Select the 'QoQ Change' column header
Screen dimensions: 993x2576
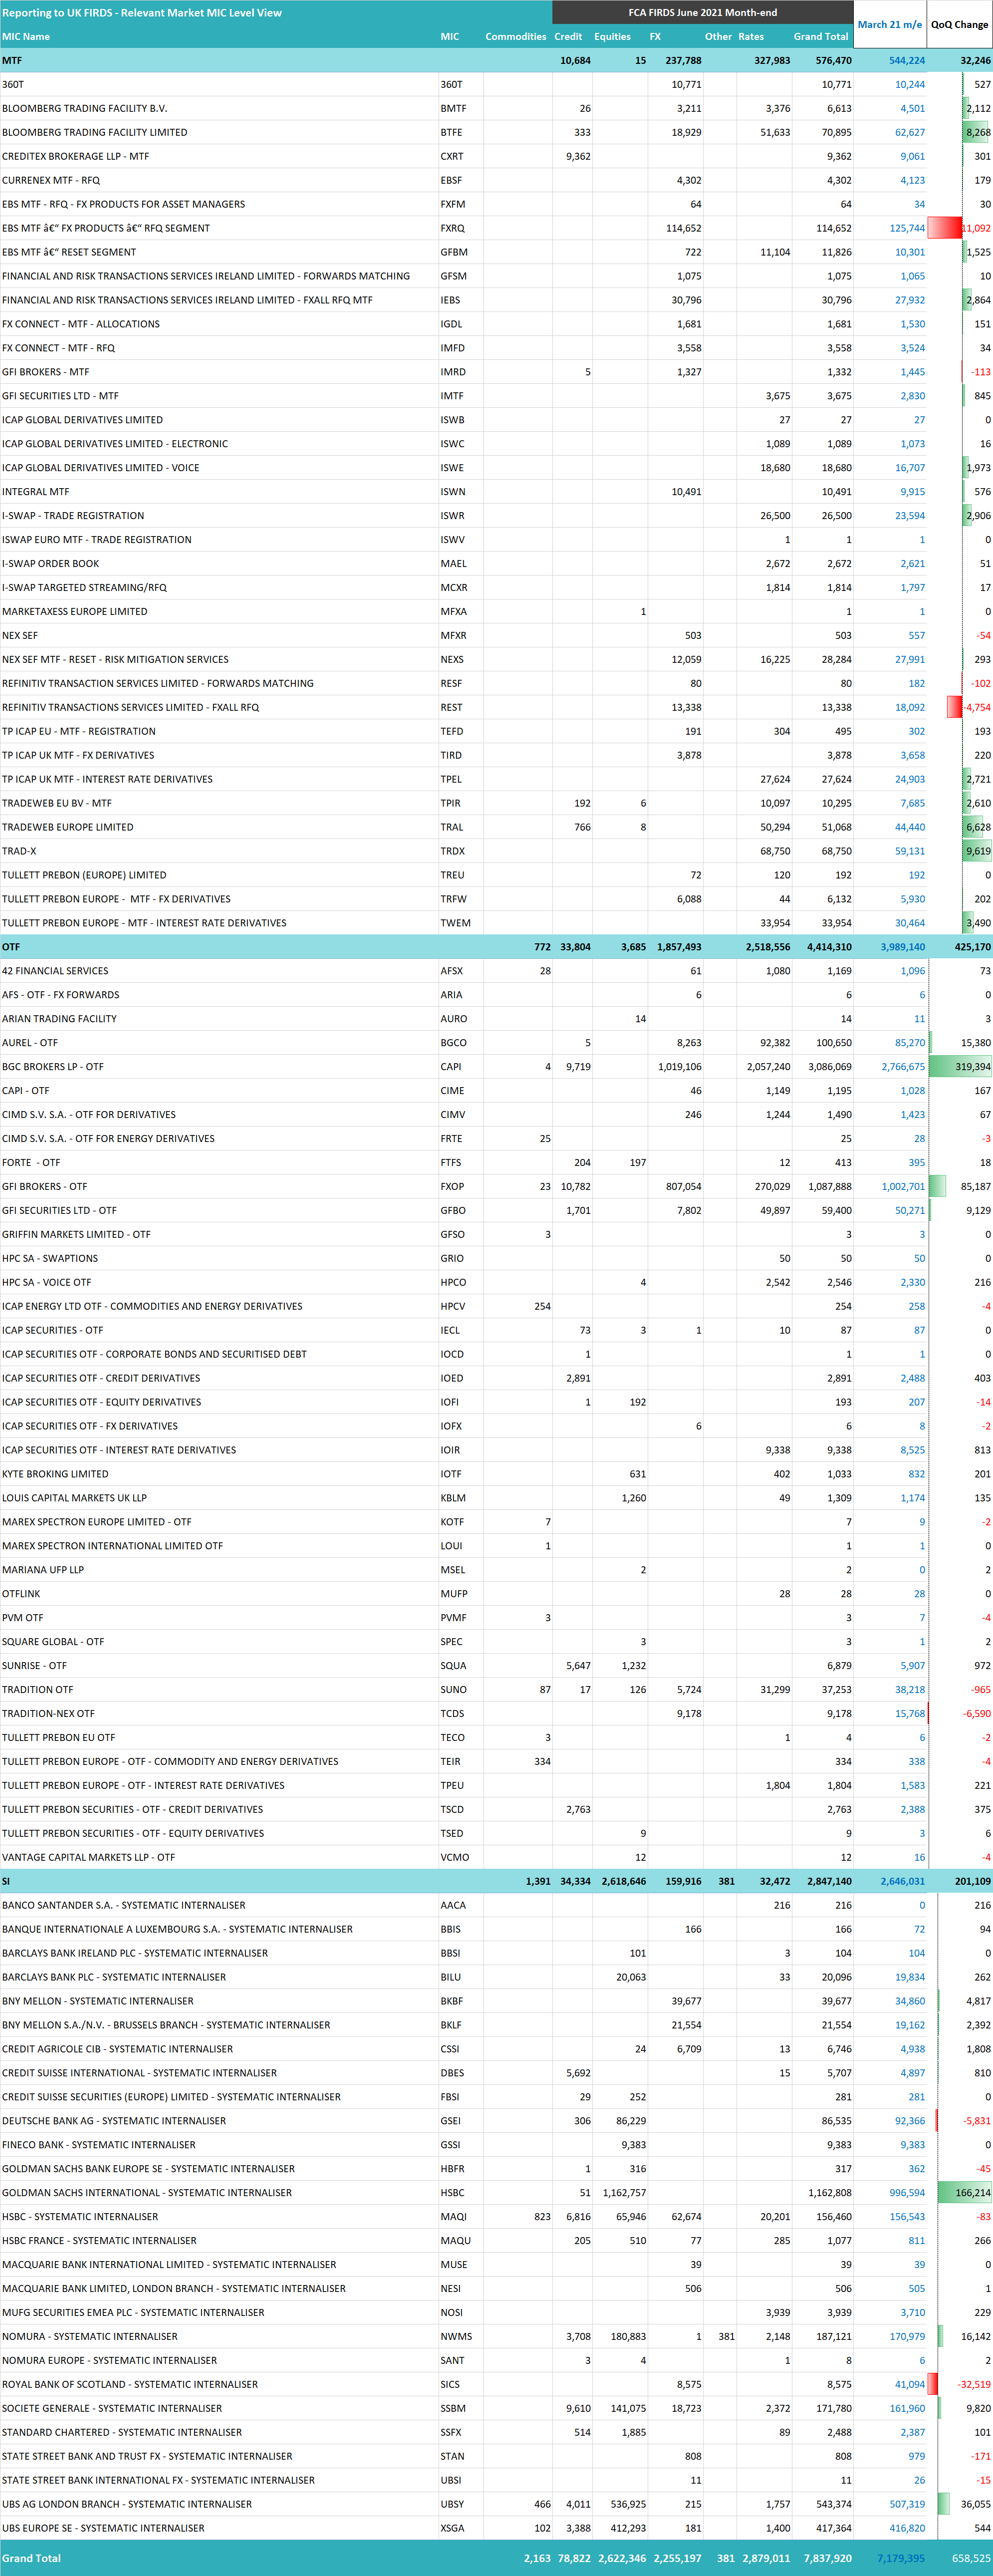tap(959, 24)
